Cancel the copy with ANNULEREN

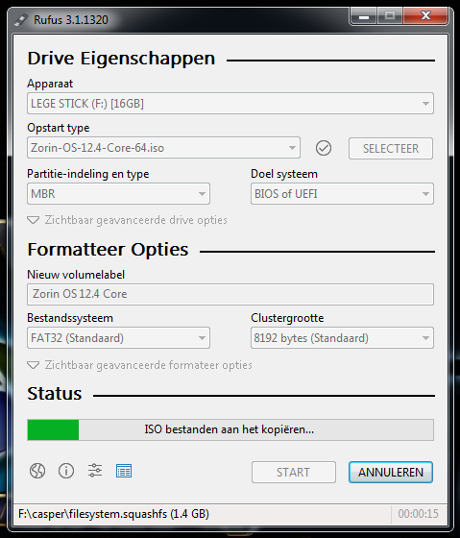pyautogui.click(x=391, y=472)
